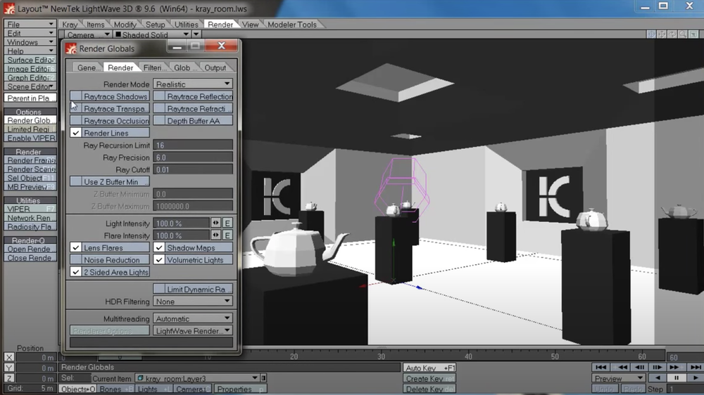Open the LightWave Render dropdown

pyautogui.click(x=193, y=330)
